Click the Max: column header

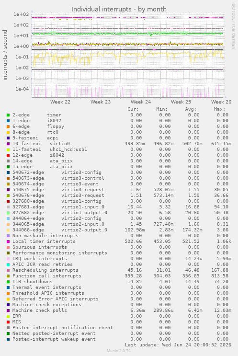point(219,109)
